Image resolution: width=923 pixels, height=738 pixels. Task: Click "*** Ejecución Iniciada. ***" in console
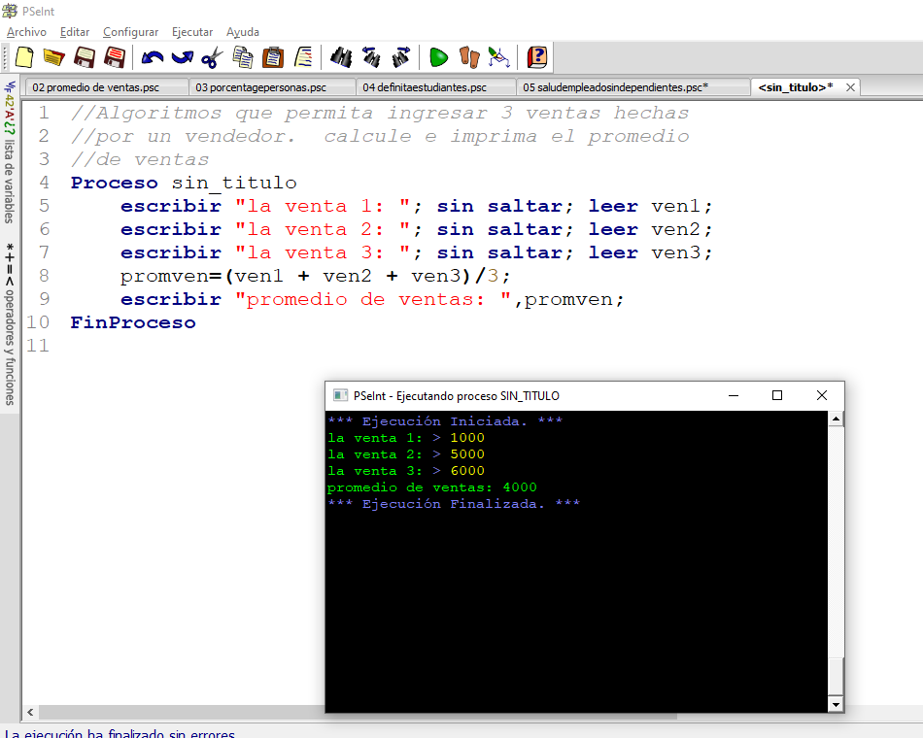pos(445,421)
